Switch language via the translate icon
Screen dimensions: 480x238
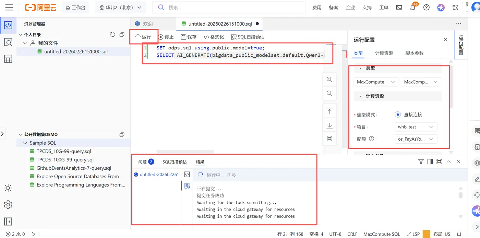455,7
